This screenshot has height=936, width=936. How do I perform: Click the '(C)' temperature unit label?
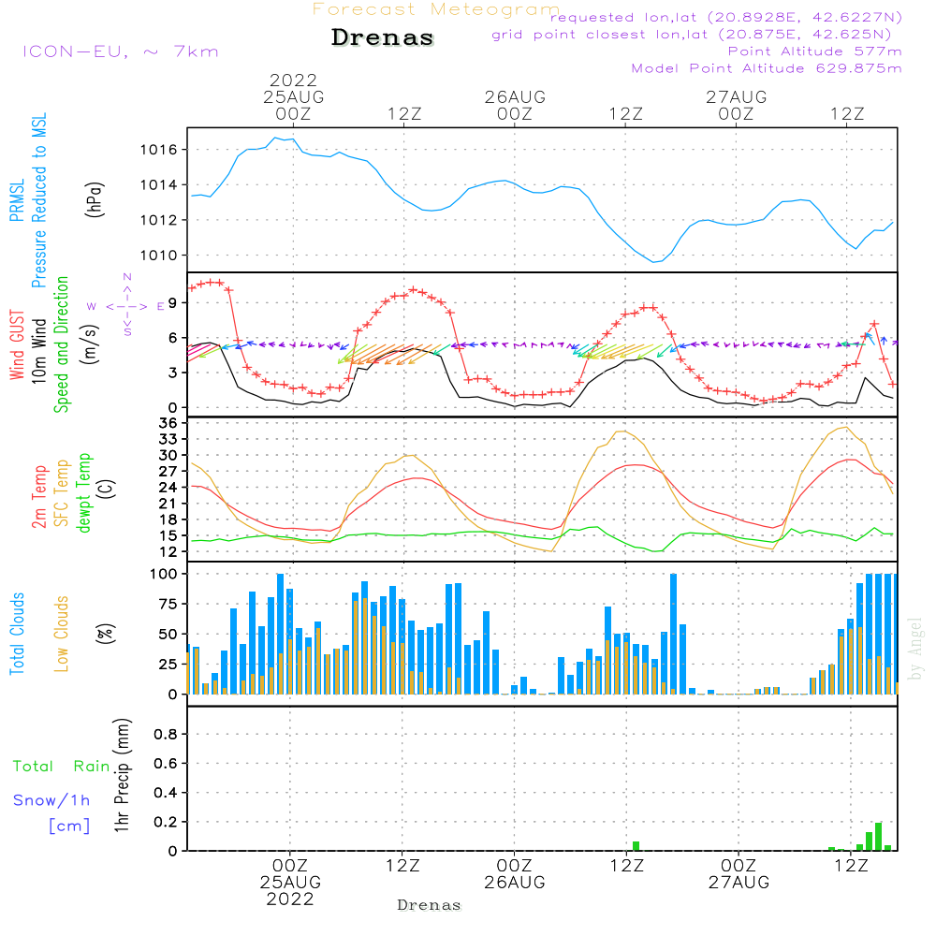[107, 489]
